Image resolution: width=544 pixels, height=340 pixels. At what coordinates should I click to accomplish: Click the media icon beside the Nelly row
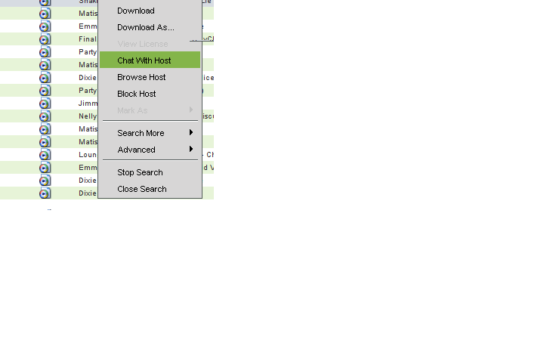(x=45, y=116)
